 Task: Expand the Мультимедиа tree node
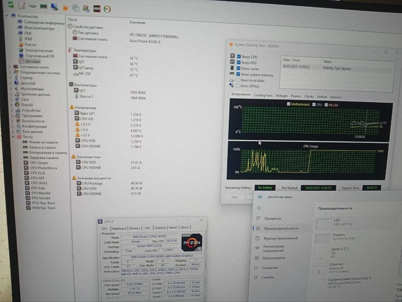pos(11,89)
